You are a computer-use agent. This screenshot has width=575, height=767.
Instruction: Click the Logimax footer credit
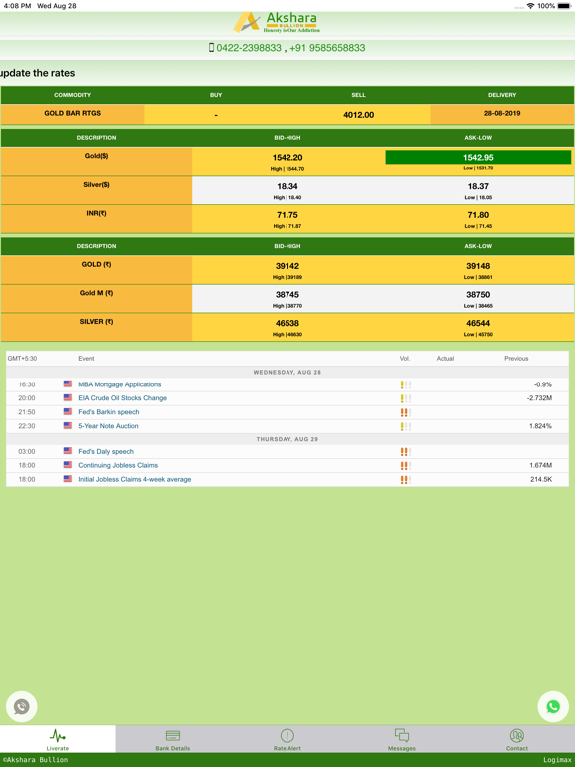pos(557,760)
